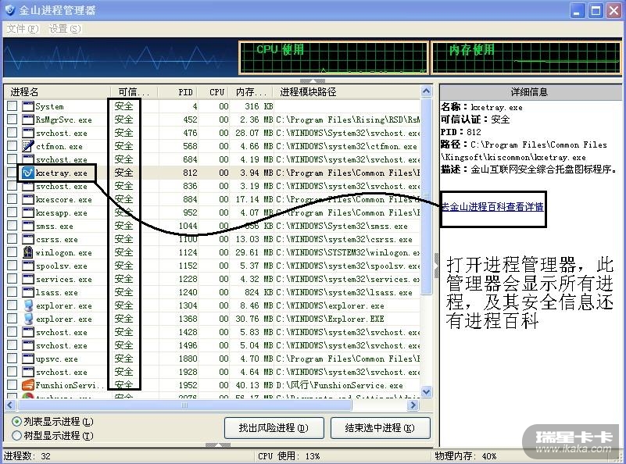The image size is (626, 464).
Task: Click the ctfmon.exe pen icon
Action: pyautogui.click(x=28, y=146)
